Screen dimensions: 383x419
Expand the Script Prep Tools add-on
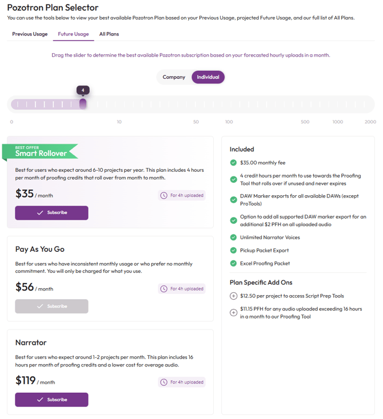pos(233,296)
